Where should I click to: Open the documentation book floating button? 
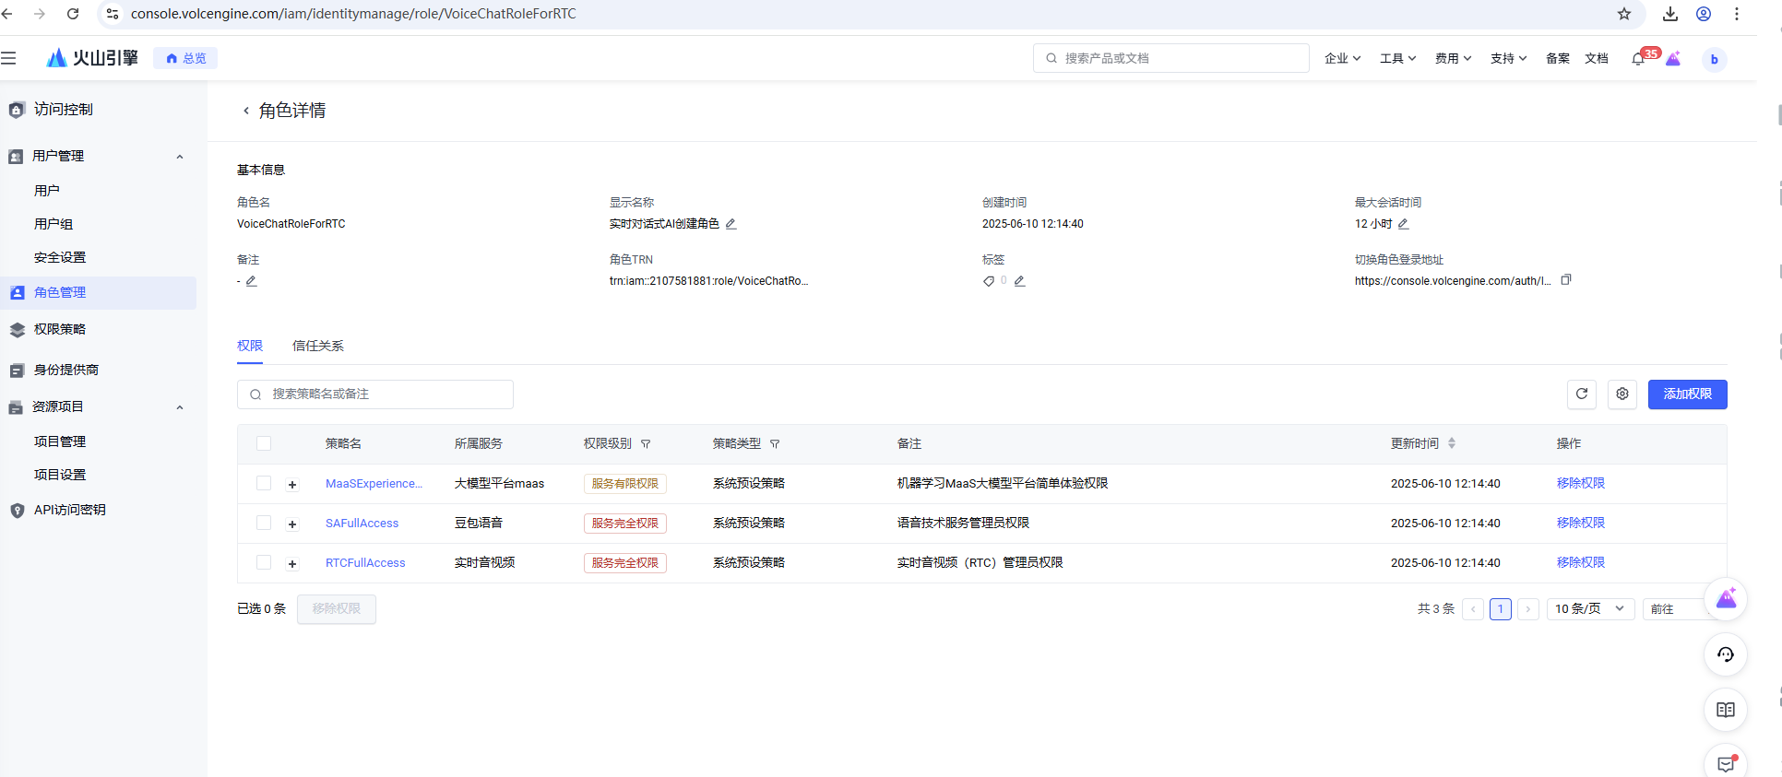[1726, 710]
